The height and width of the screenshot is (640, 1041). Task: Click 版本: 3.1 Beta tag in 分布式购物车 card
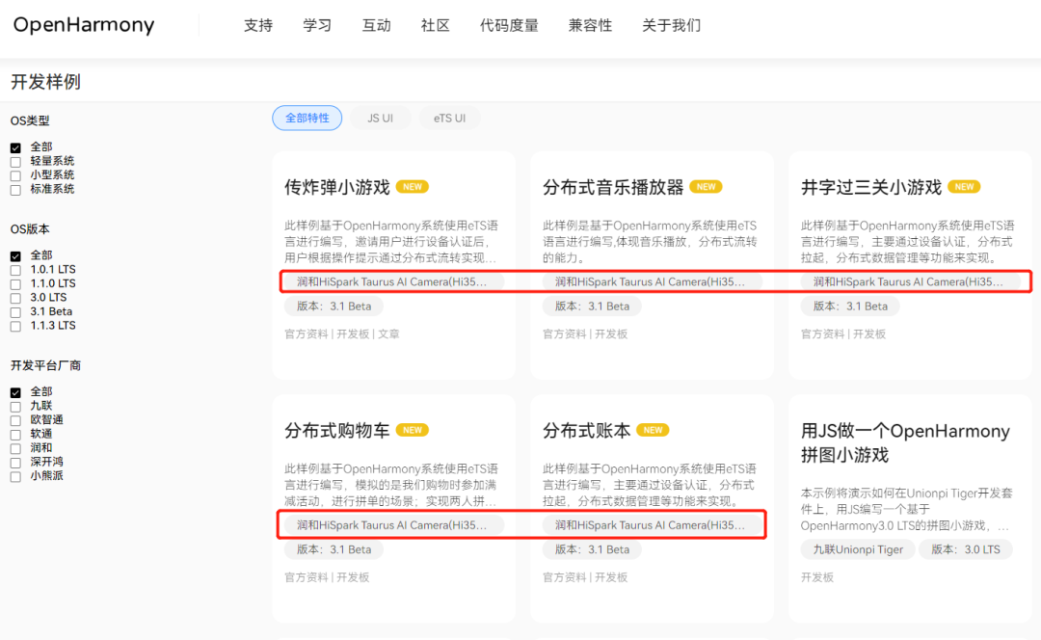pyautogui.click(x=334, y=549)
